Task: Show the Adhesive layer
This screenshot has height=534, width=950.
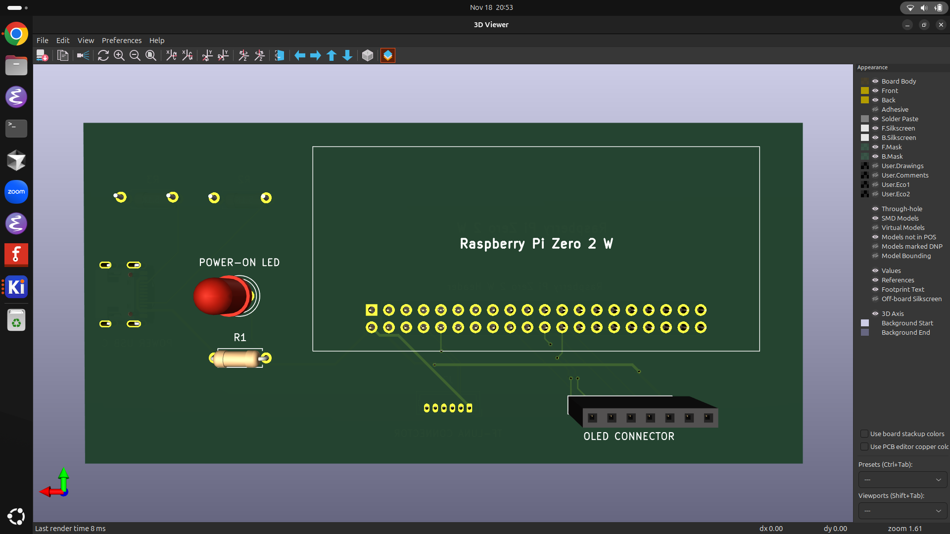Action: click(875, 109)
